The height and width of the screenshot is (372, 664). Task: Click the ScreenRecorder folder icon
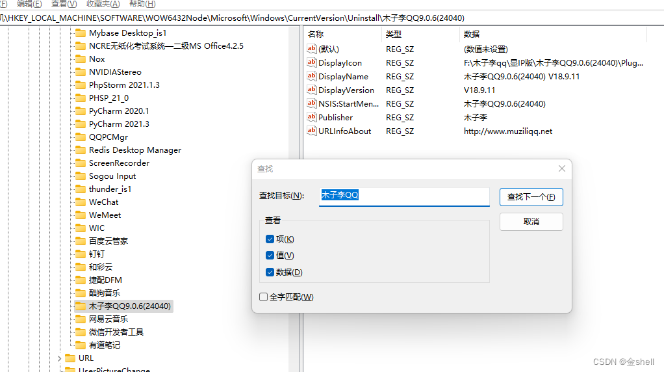[x=81, y=163]
